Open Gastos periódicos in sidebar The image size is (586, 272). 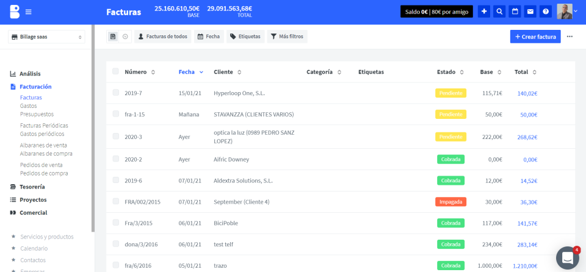tap(42, 134)
